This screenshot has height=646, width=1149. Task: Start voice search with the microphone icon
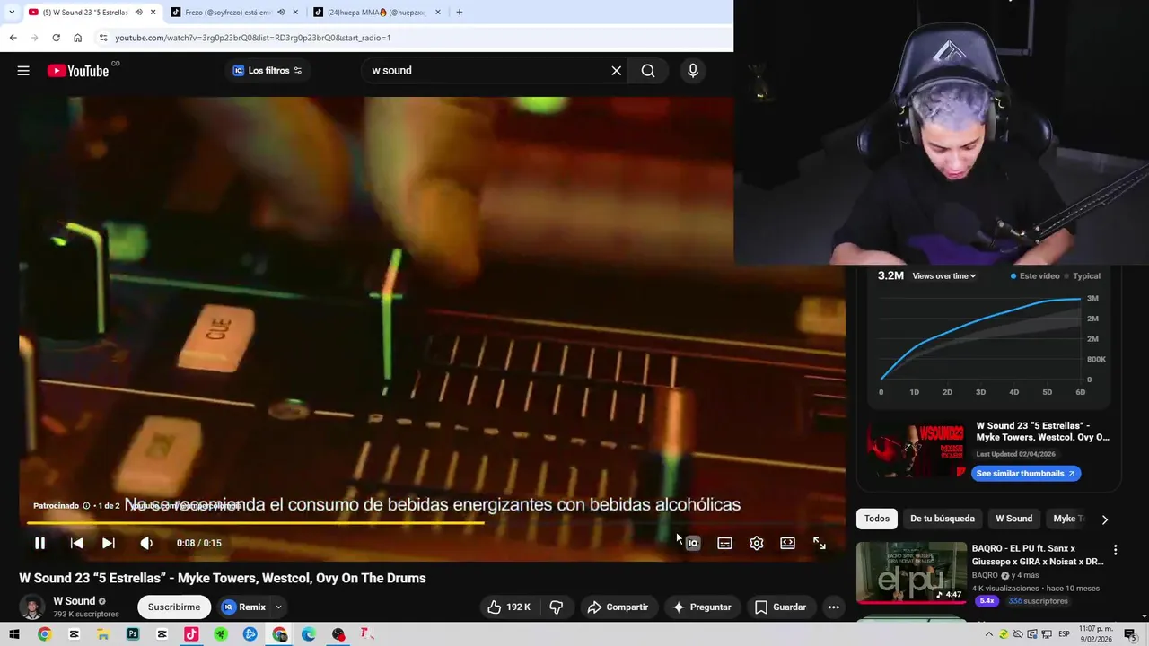pos(693,71)
